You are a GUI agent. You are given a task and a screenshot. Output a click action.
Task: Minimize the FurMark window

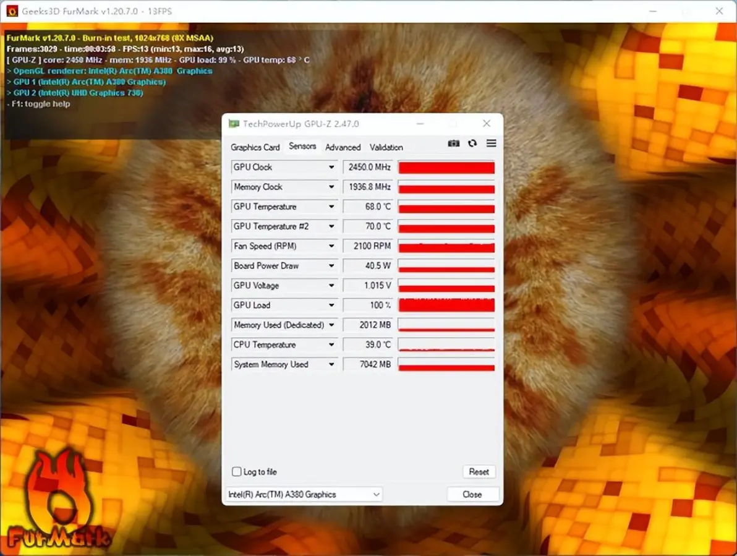653,11
